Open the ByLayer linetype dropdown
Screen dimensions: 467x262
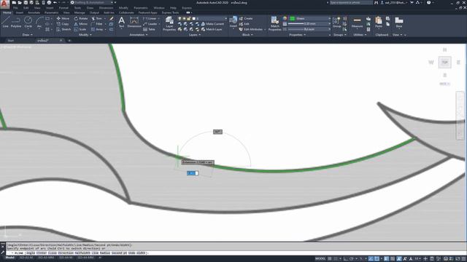309,29
